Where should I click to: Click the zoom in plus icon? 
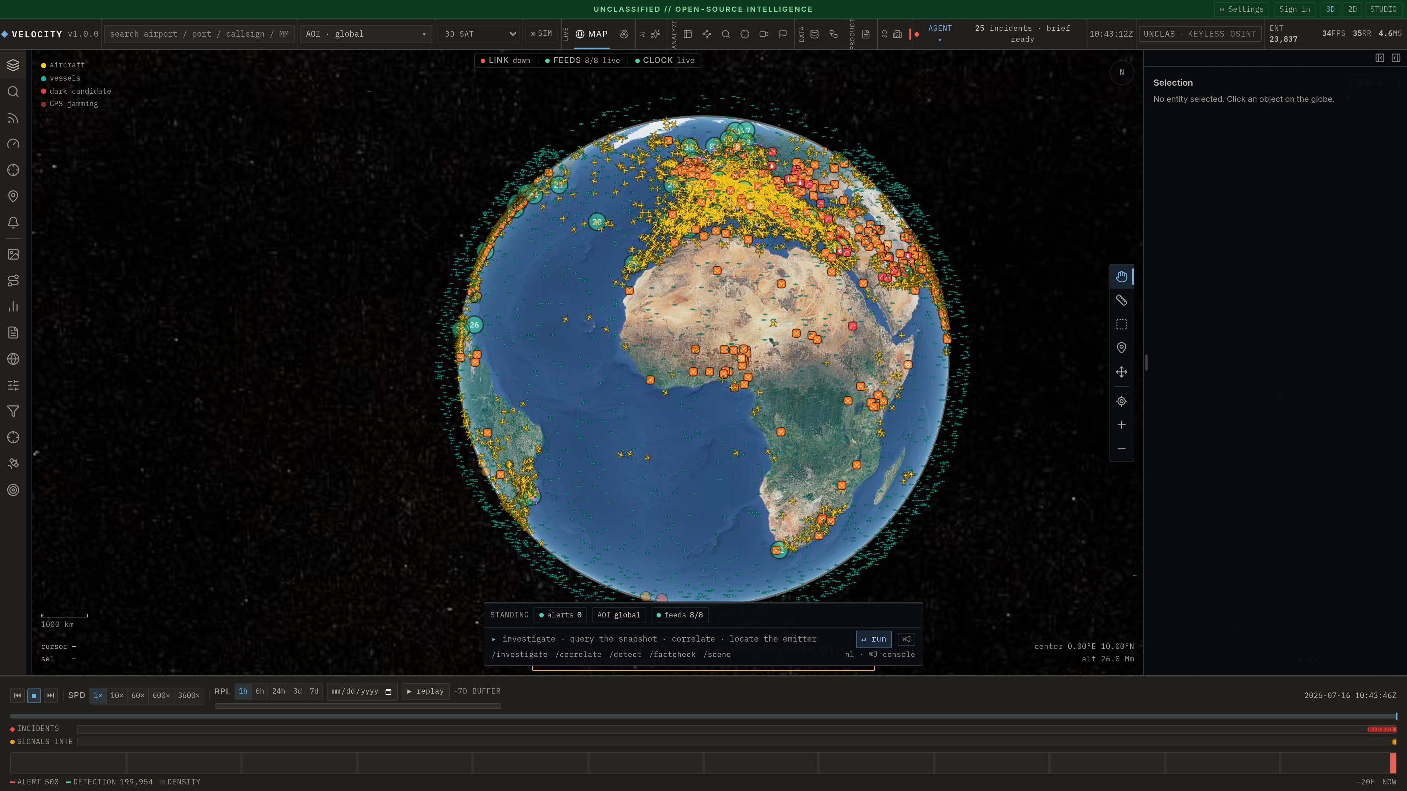1121,425
